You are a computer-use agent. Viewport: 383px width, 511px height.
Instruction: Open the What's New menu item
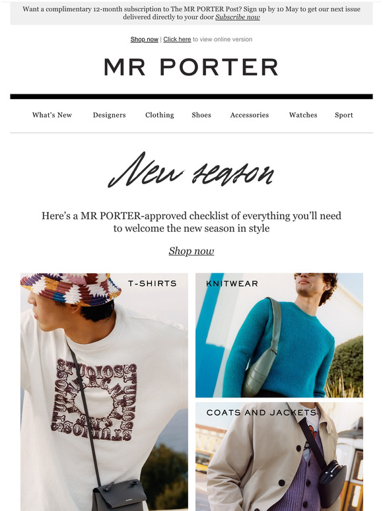point(52,115)
